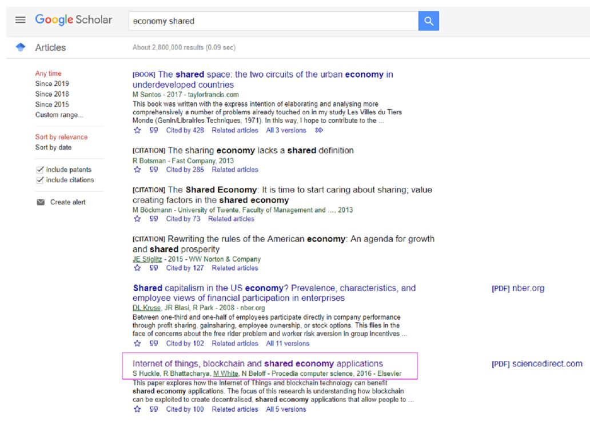Star the Stiglitz American economy result

pyautogui.click(x=137, y=268)
